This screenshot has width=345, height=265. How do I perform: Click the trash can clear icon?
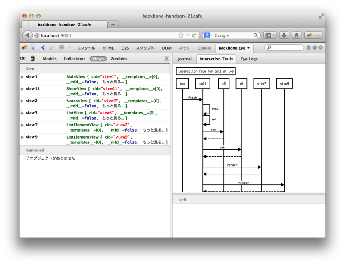click(x=33, y=59)
